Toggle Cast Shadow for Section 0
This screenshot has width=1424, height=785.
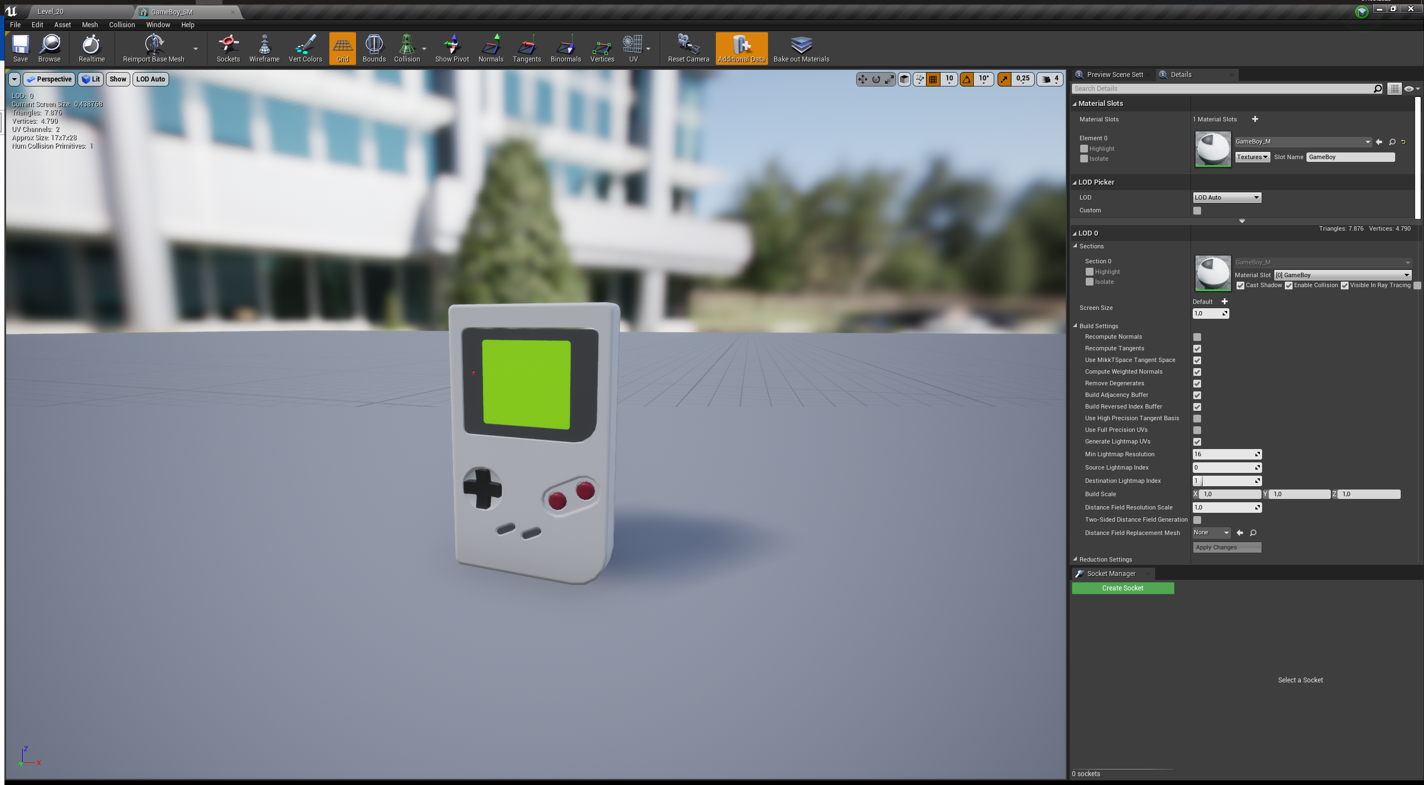pyautogui.click(x=1240, y=286)
